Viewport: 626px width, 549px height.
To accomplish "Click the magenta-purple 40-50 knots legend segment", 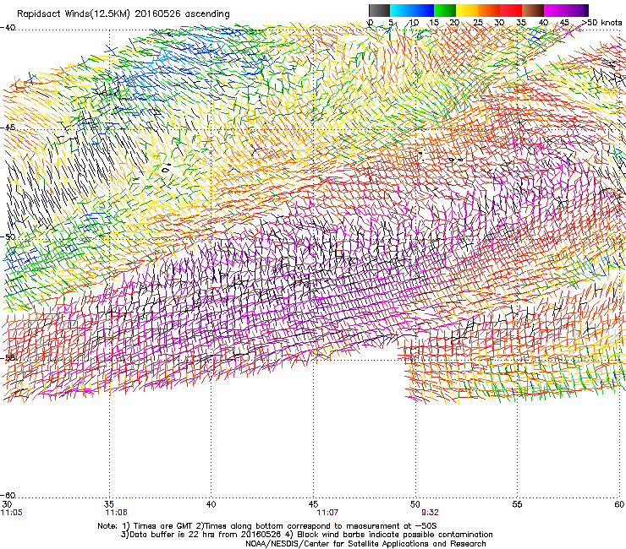I will (566, 10).
